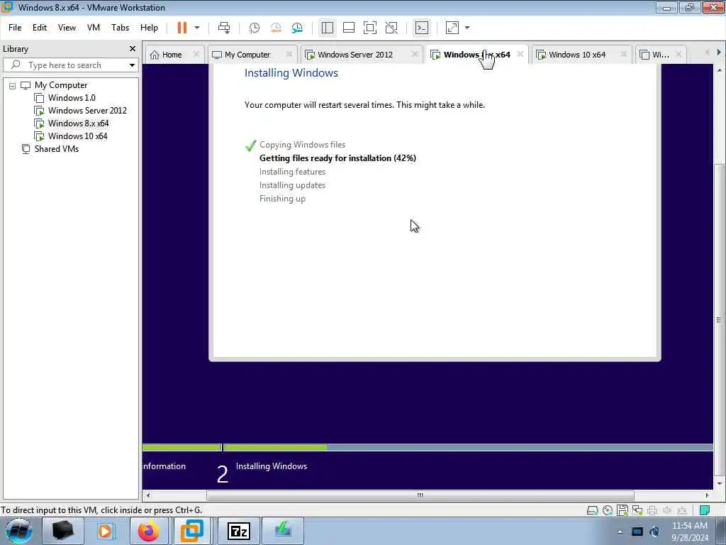The width and height of the screenshot is (726, 545).
Task: Click the network adapter status icon
Action: [x=637, y=511]
